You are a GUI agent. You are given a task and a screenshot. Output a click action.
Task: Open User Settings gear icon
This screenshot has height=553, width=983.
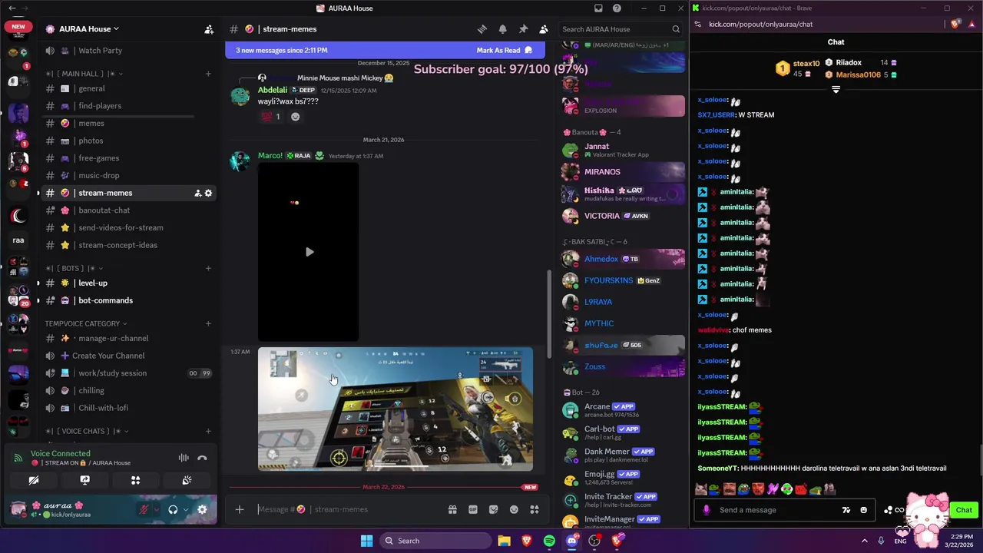202,509
